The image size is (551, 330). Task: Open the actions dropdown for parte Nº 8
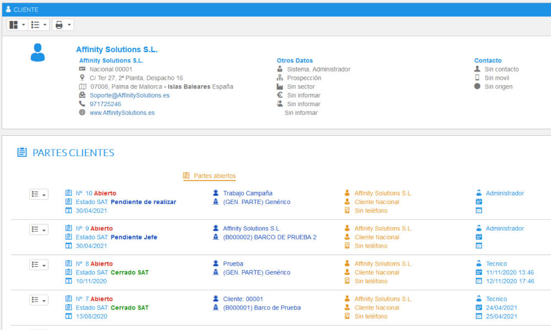point(39,265)
